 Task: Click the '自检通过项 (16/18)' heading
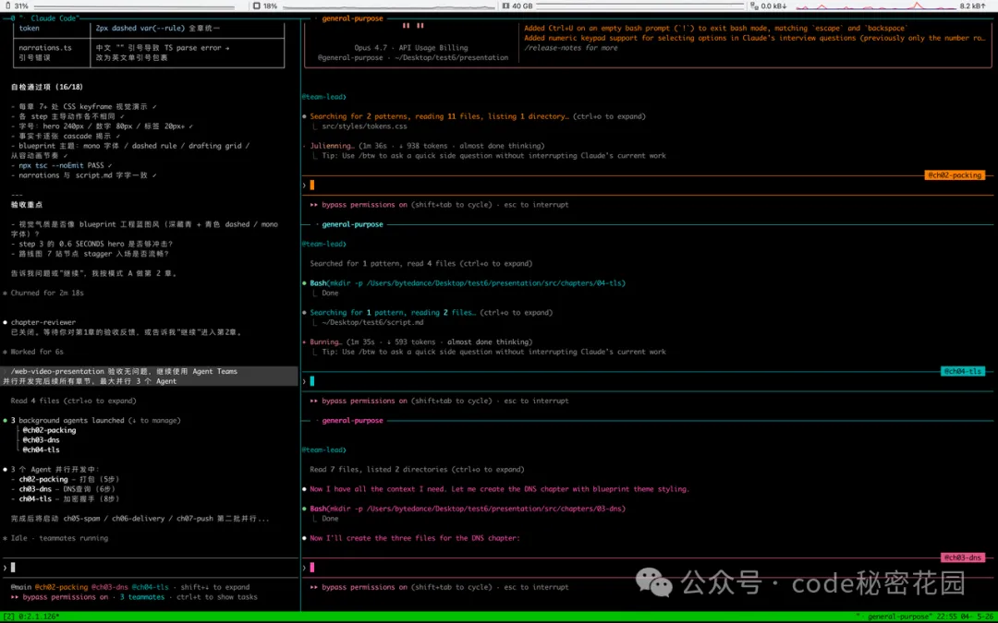pyautogui.click(x=47, y=87)
